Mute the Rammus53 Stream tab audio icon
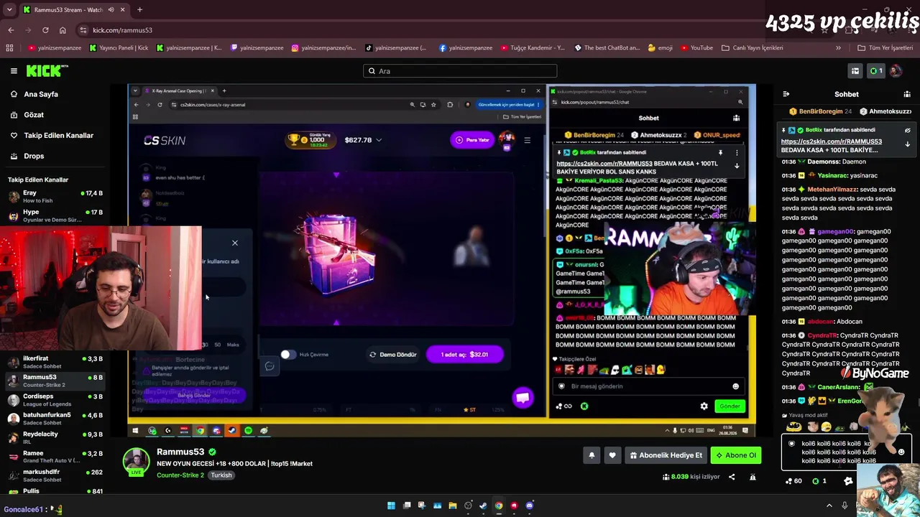Image resolution: width=920 pixels, height=517 pixels. click(x=110, y=10)
